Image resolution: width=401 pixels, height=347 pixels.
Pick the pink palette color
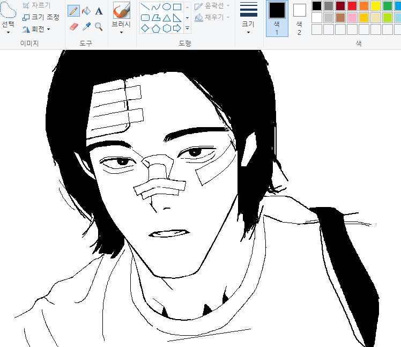[x=352, y=18]
